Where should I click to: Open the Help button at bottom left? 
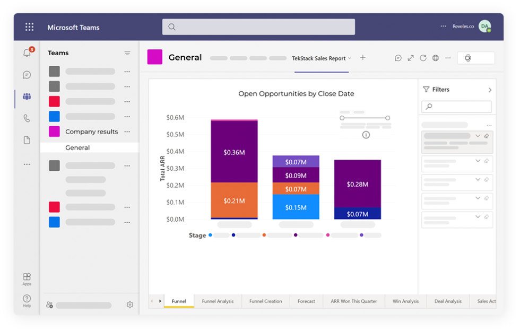(x=27, y=299)
